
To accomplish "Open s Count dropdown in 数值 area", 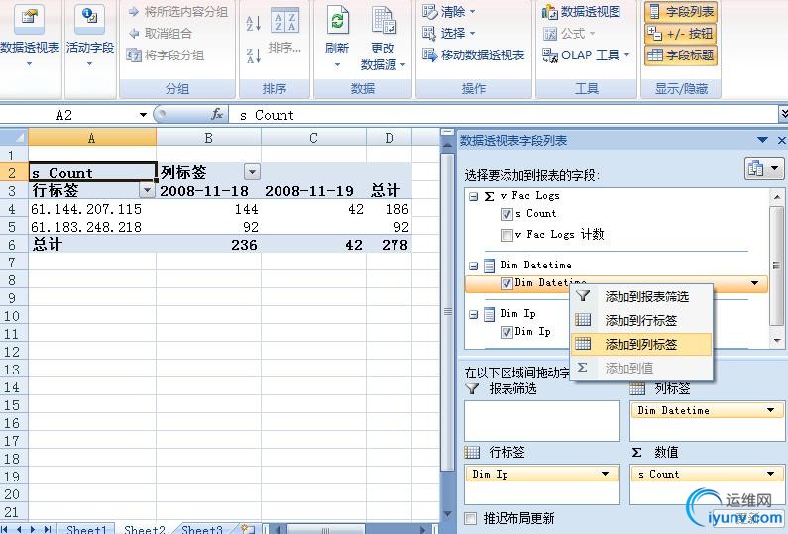I will click(770, 474).
